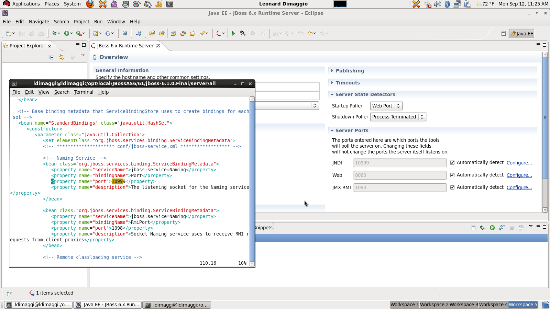Switch to Workspace 3 in the pager

point(463,305)
